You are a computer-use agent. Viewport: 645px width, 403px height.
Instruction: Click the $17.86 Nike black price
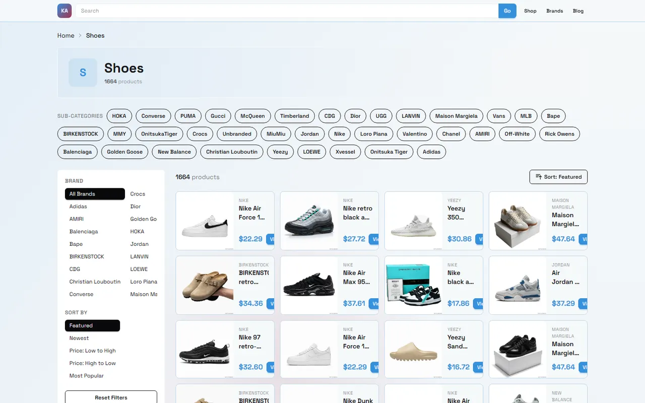459,303
